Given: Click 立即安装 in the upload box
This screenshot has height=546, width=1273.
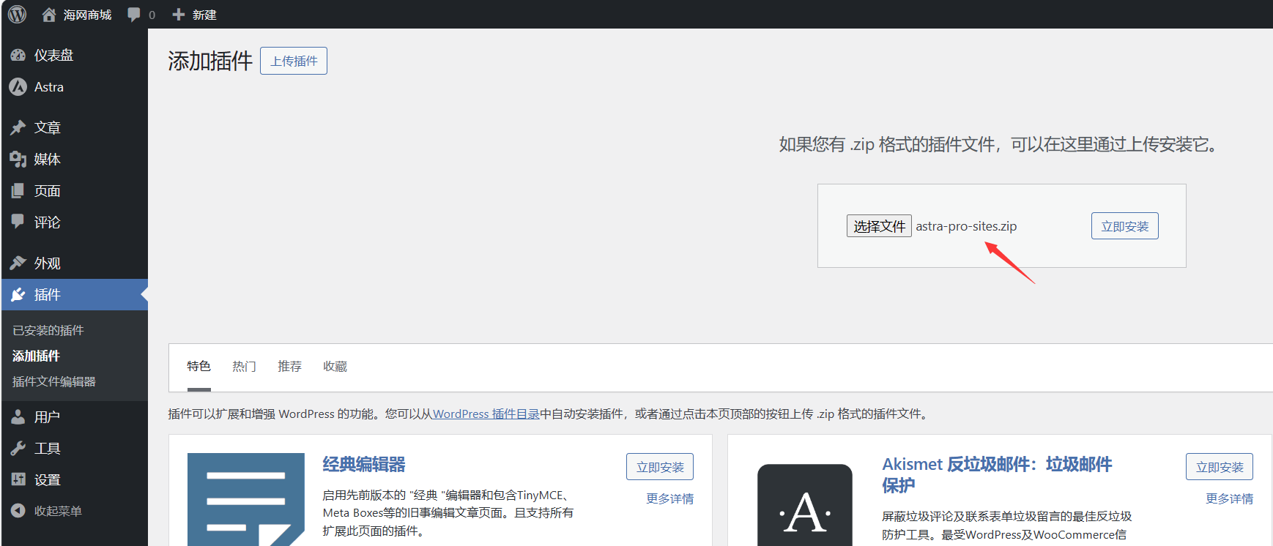Looking at the screenshot, I should click(1125, 226).
